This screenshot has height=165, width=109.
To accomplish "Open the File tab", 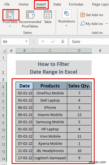I will pos(7,4).
